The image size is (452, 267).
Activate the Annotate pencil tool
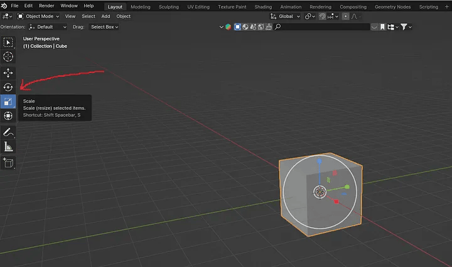click(8, 132)
